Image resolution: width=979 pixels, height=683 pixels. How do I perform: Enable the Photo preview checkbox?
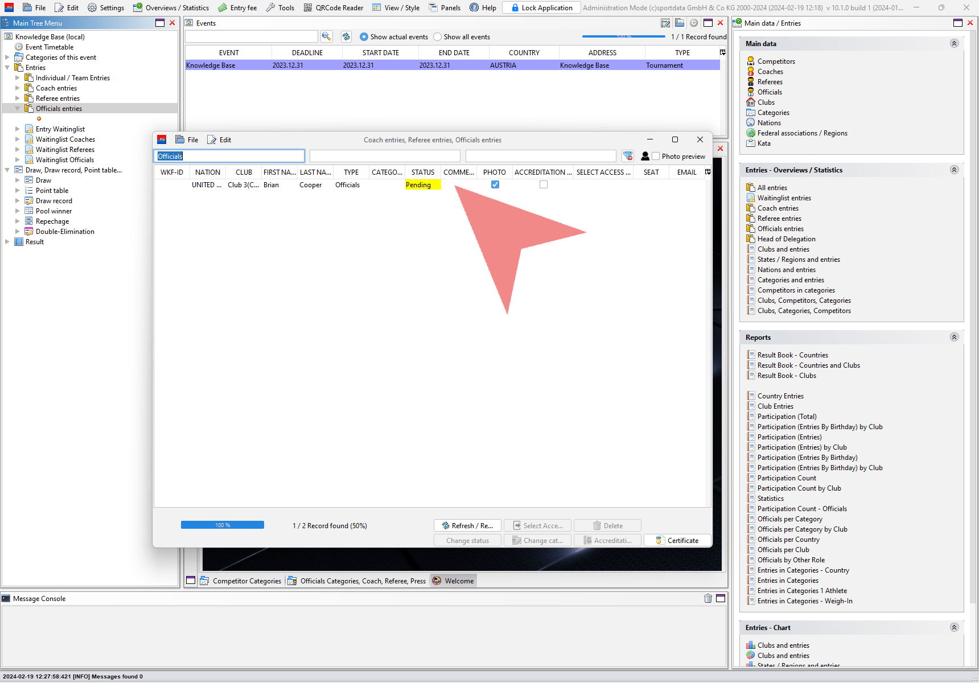point(656,156)
